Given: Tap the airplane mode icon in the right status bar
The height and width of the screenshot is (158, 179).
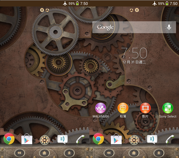Looking at the screenshot, I should click(155, 4).
